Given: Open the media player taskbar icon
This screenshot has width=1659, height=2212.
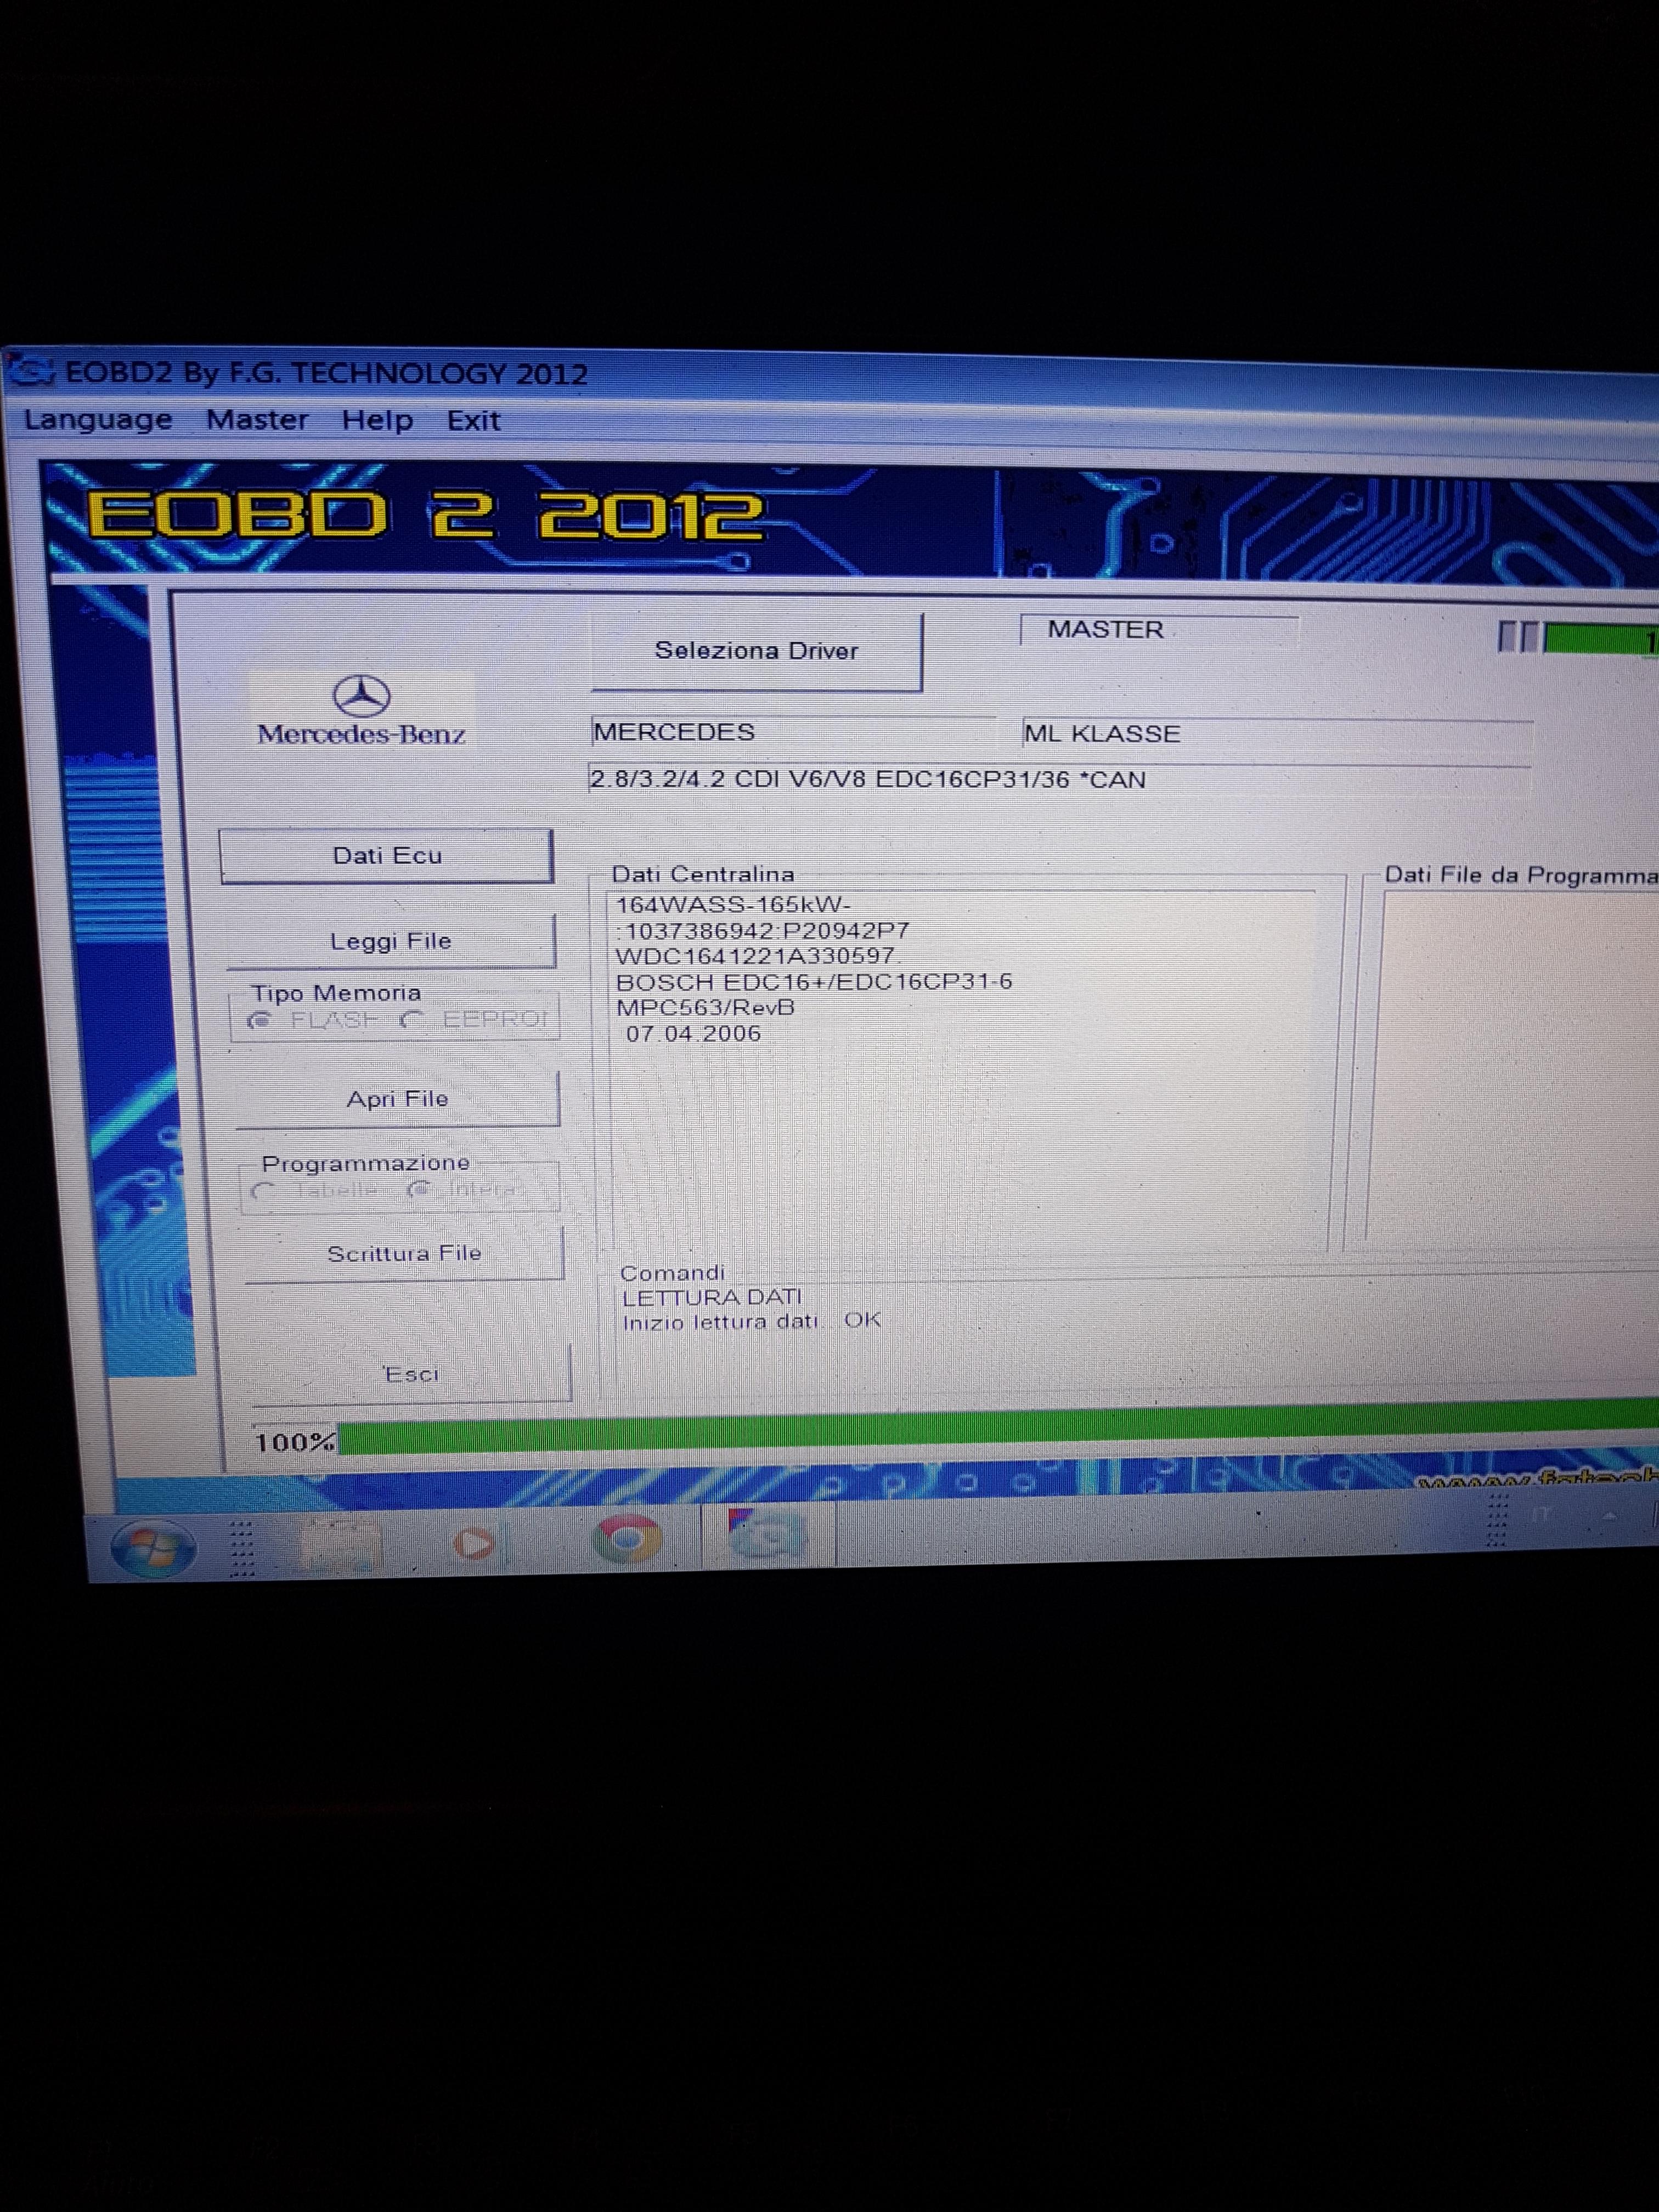Looking at the screenshot, I should pos(476,1543).
